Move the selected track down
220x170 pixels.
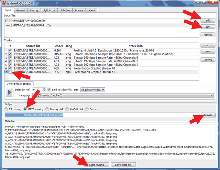208,51
